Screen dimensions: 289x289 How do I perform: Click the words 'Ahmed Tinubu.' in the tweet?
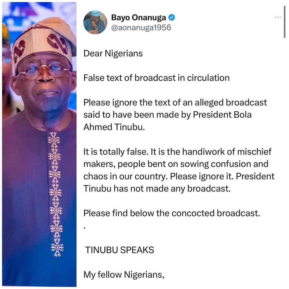(x=114, y=127)
